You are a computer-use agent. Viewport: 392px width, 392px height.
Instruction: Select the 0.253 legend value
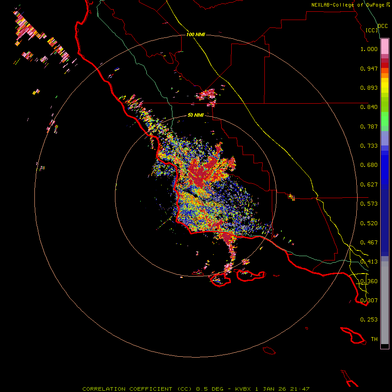click(x=369, y=320)
